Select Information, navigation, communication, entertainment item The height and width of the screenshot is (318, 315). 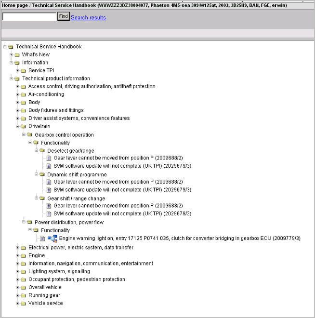point(91,264)
